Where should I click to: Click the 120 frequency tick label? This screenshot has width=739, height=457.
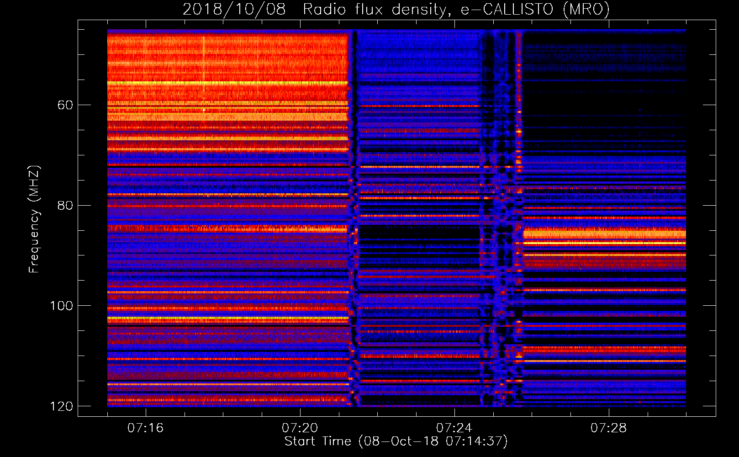tap(61, 406)
